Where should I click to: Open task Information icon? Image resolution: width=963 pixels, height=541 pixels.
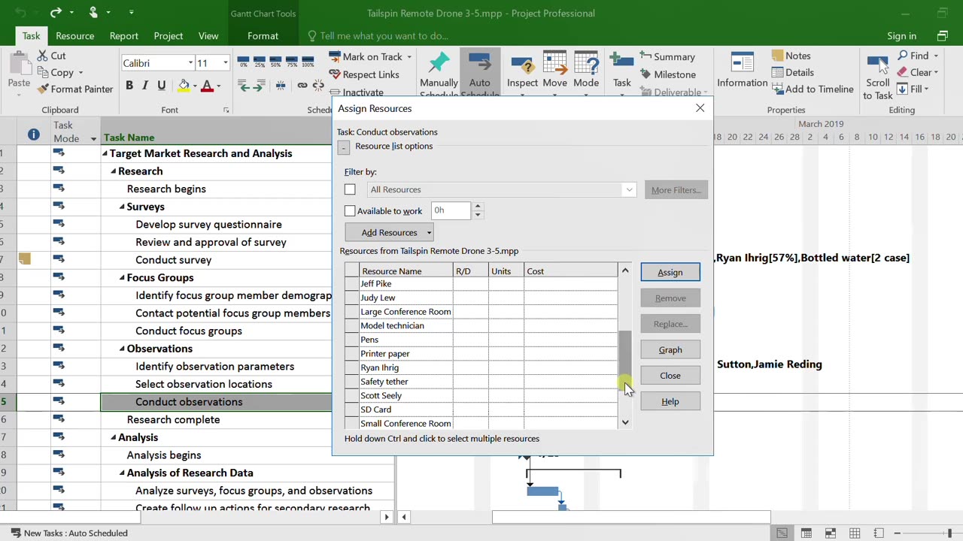(742, 64)
